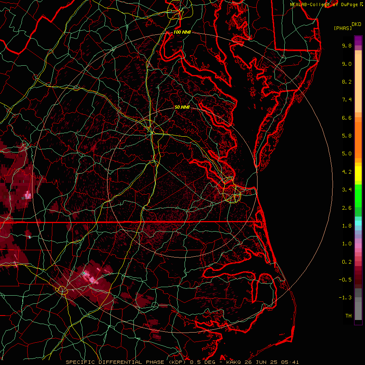Click the 9.0 scale value

[347, 64]
